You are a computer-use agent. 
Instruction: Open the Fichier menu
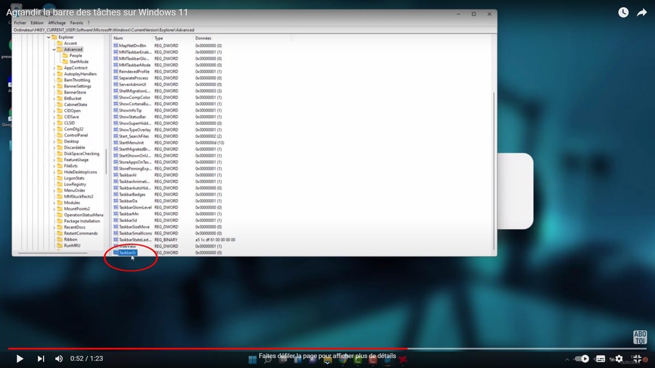[20, 23]
